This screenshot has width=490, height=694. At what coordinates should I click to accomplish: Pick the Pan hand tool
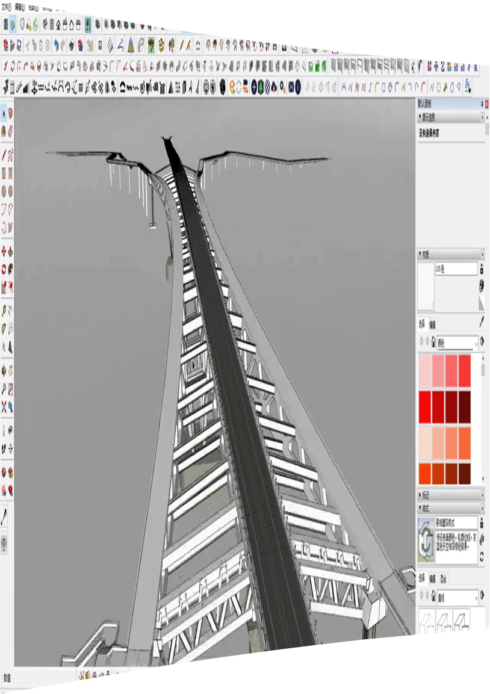point(10,371)
